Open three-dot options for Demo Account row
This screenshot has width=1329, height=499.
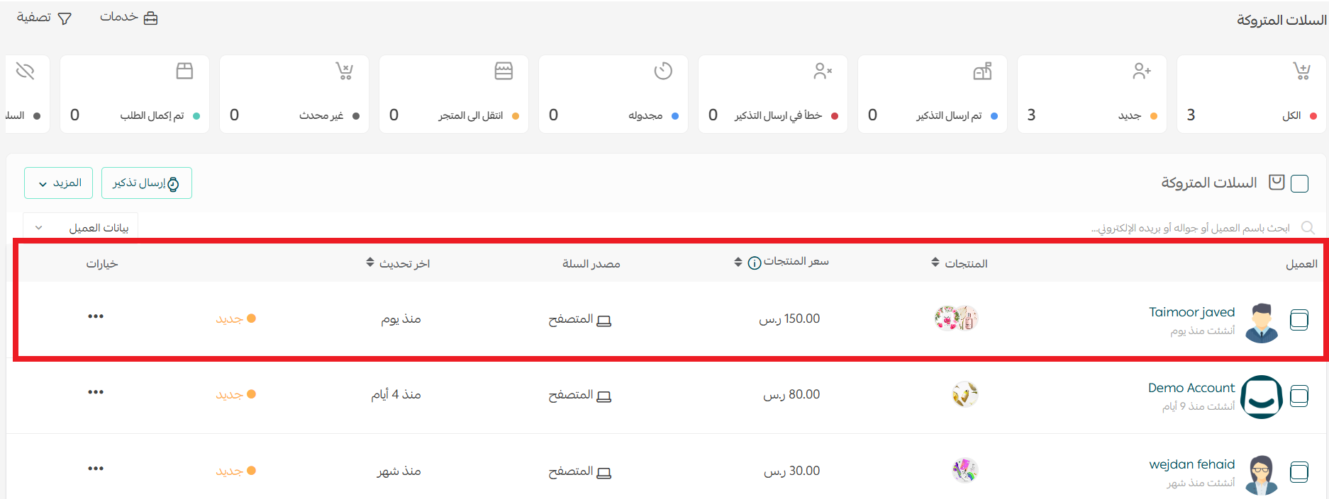click(x=96, y=392)
